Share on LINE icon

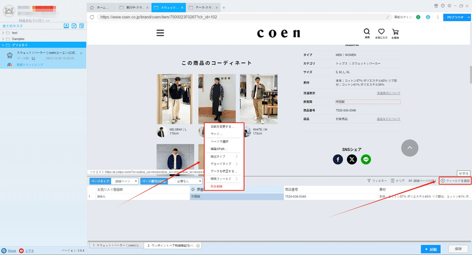(x=366, y=160)
